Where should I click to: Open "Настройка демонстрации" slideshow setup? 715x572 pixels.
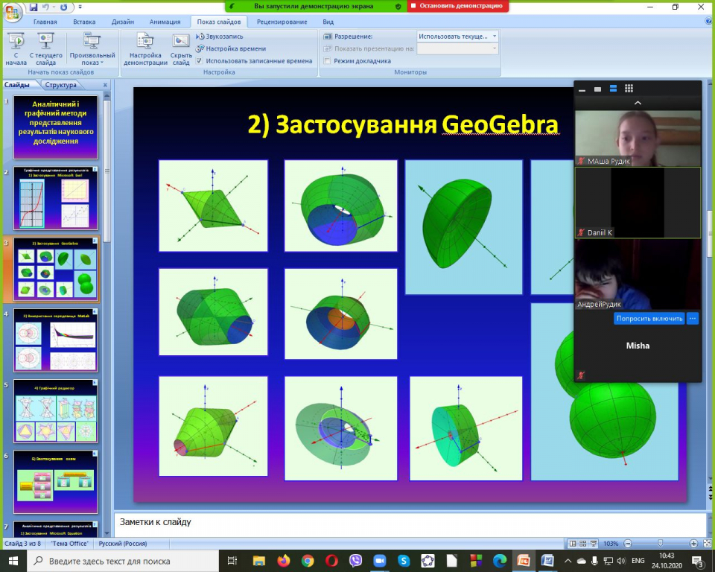145,49
